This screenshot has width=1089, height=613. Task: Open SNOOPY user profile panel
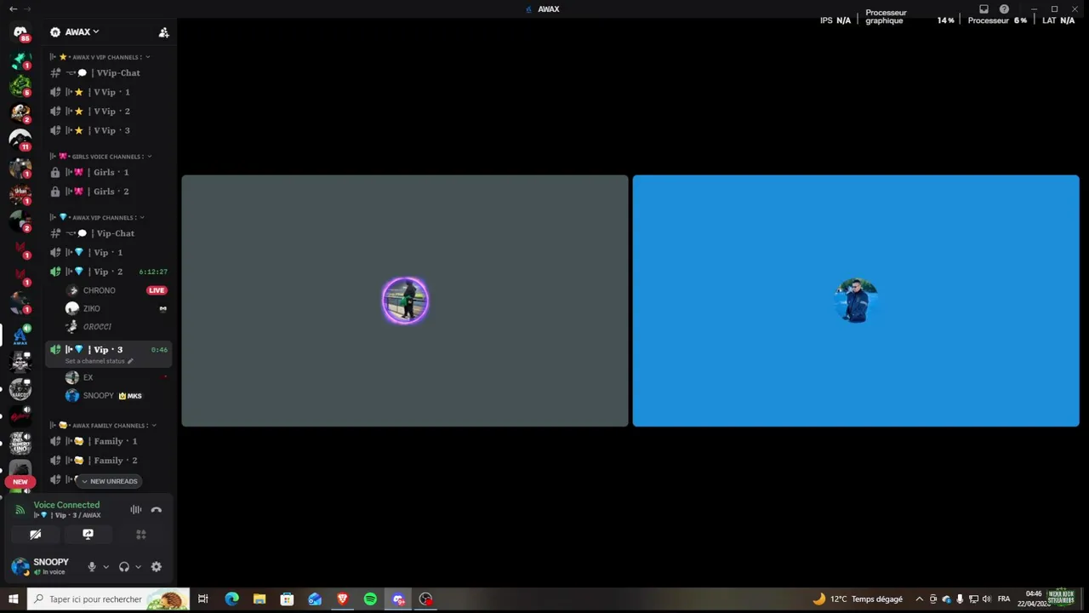(44, 567)
